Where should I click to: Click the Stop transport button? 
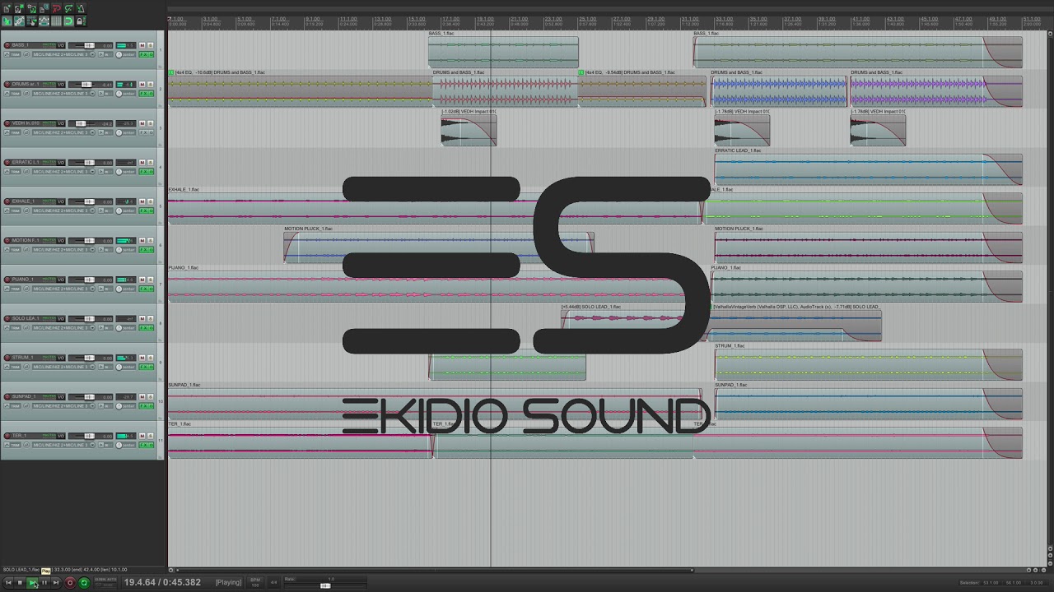[x=20, y=583]
